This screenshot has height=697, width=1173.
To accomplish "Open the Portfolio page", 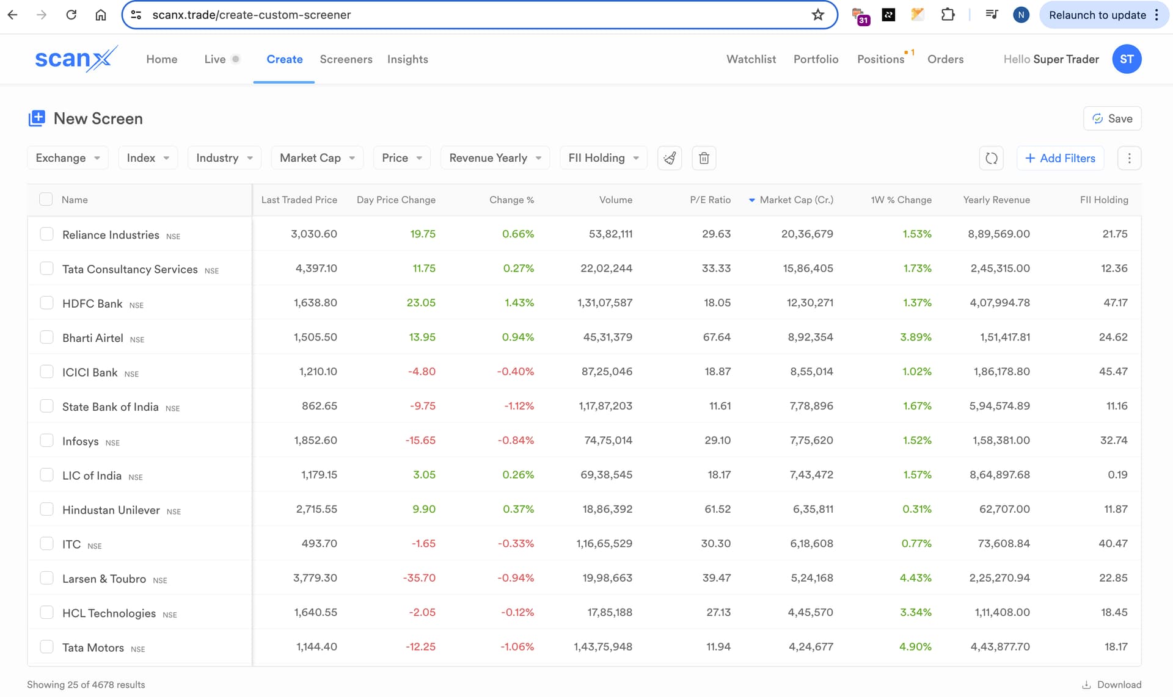I will pos(816,59).
